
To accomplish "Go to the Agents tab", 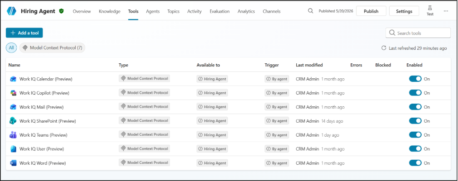I will pos(153,11).
